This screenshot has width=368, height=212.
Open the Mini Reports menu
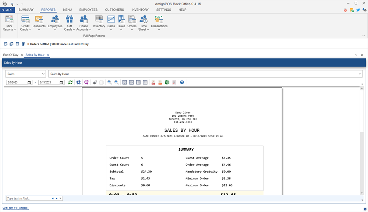(x=9, y=23)
